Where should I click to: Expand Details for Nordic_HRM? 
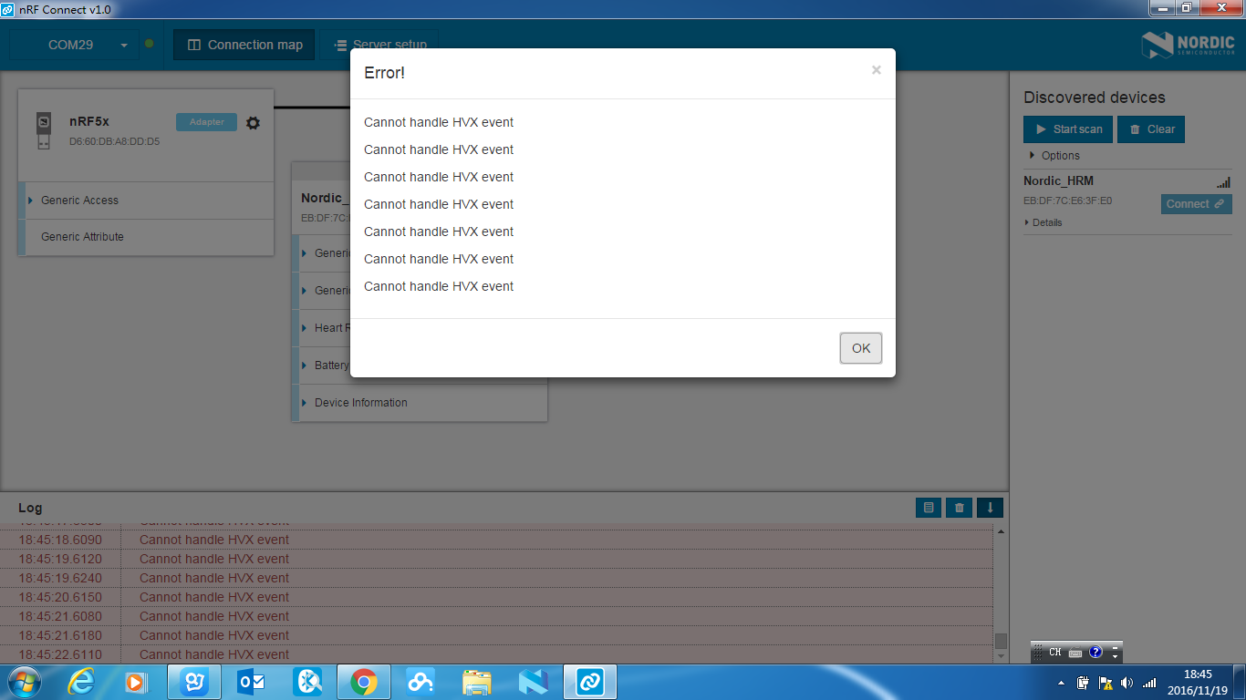[1043, 222]
